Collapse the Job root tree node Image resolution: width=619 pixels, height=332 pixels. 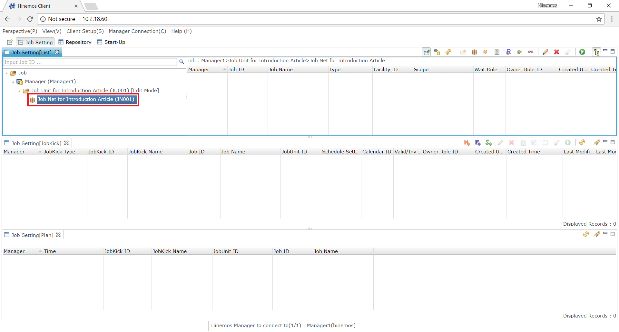[6, 73]
